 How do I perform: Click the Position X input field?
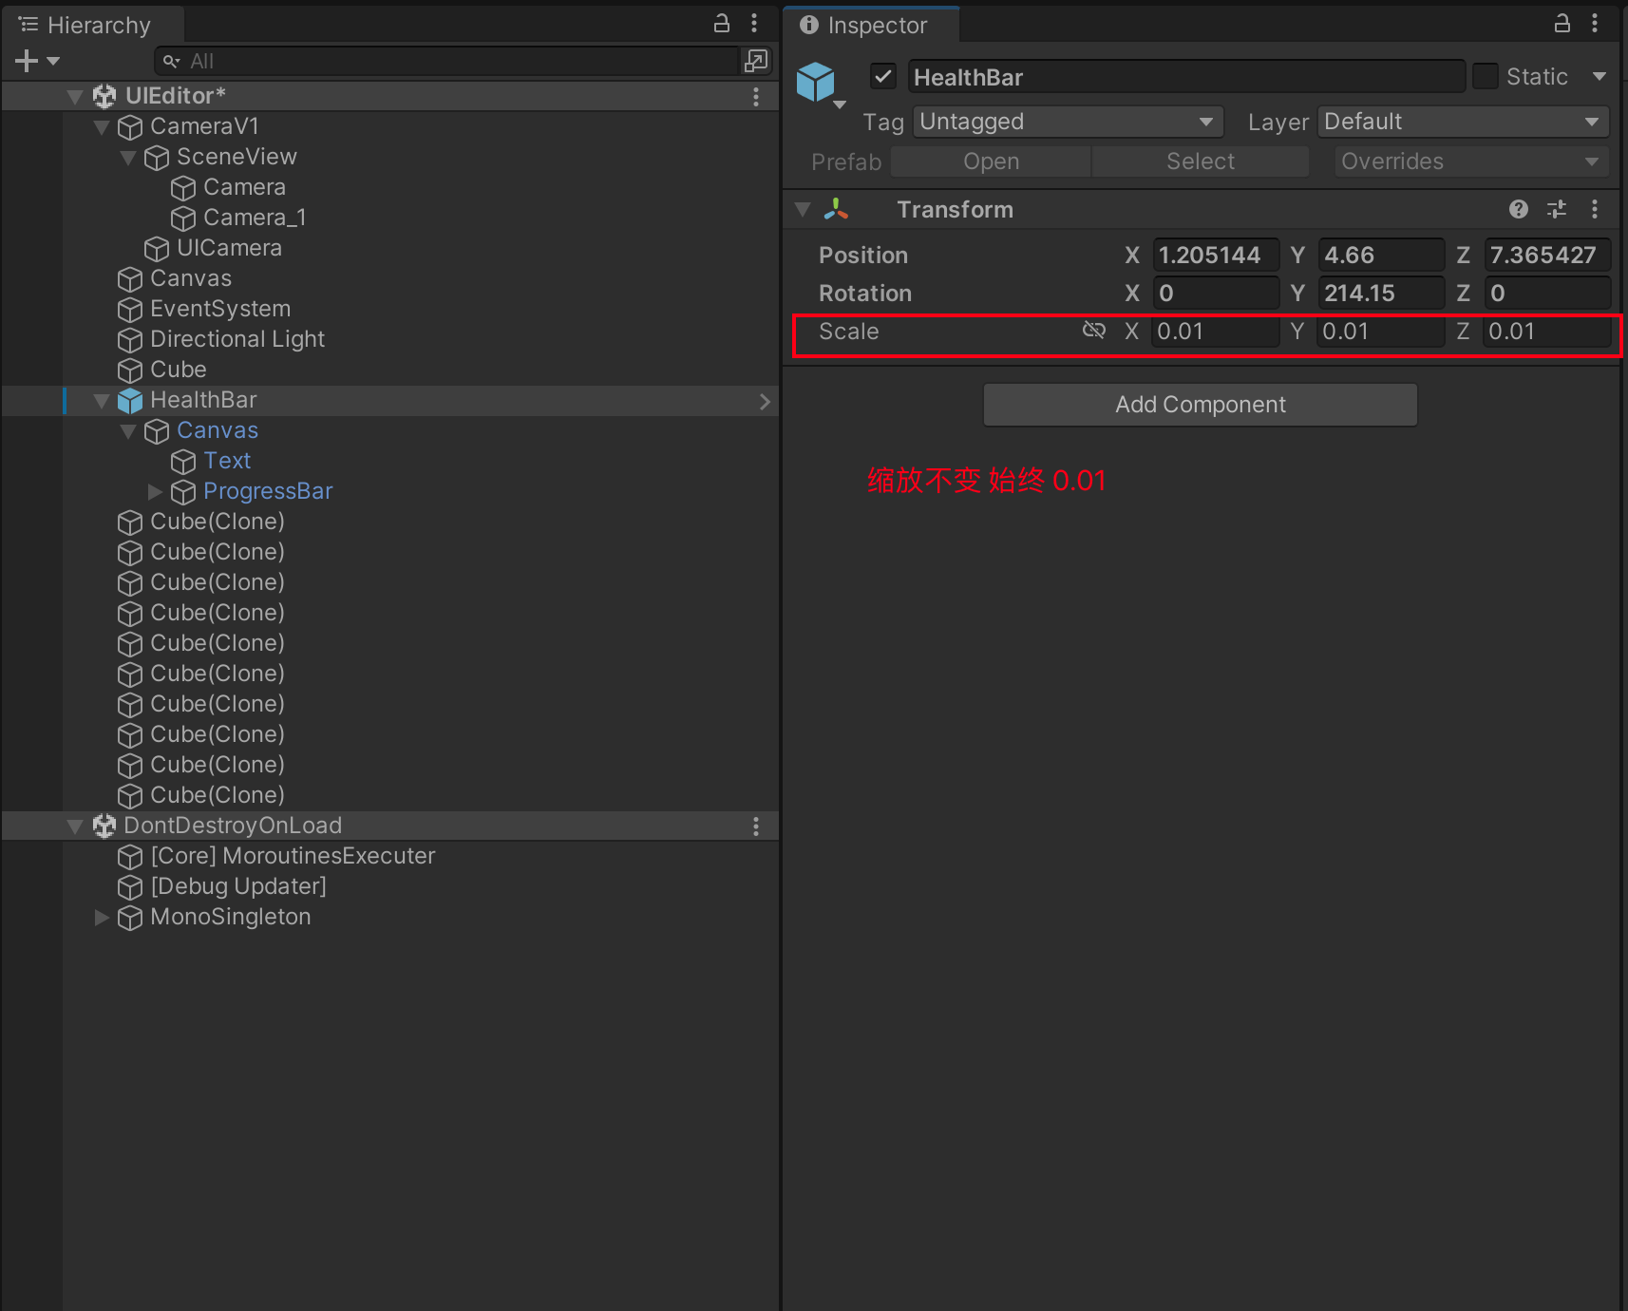pyautogui.click(x=1215, y=255)
